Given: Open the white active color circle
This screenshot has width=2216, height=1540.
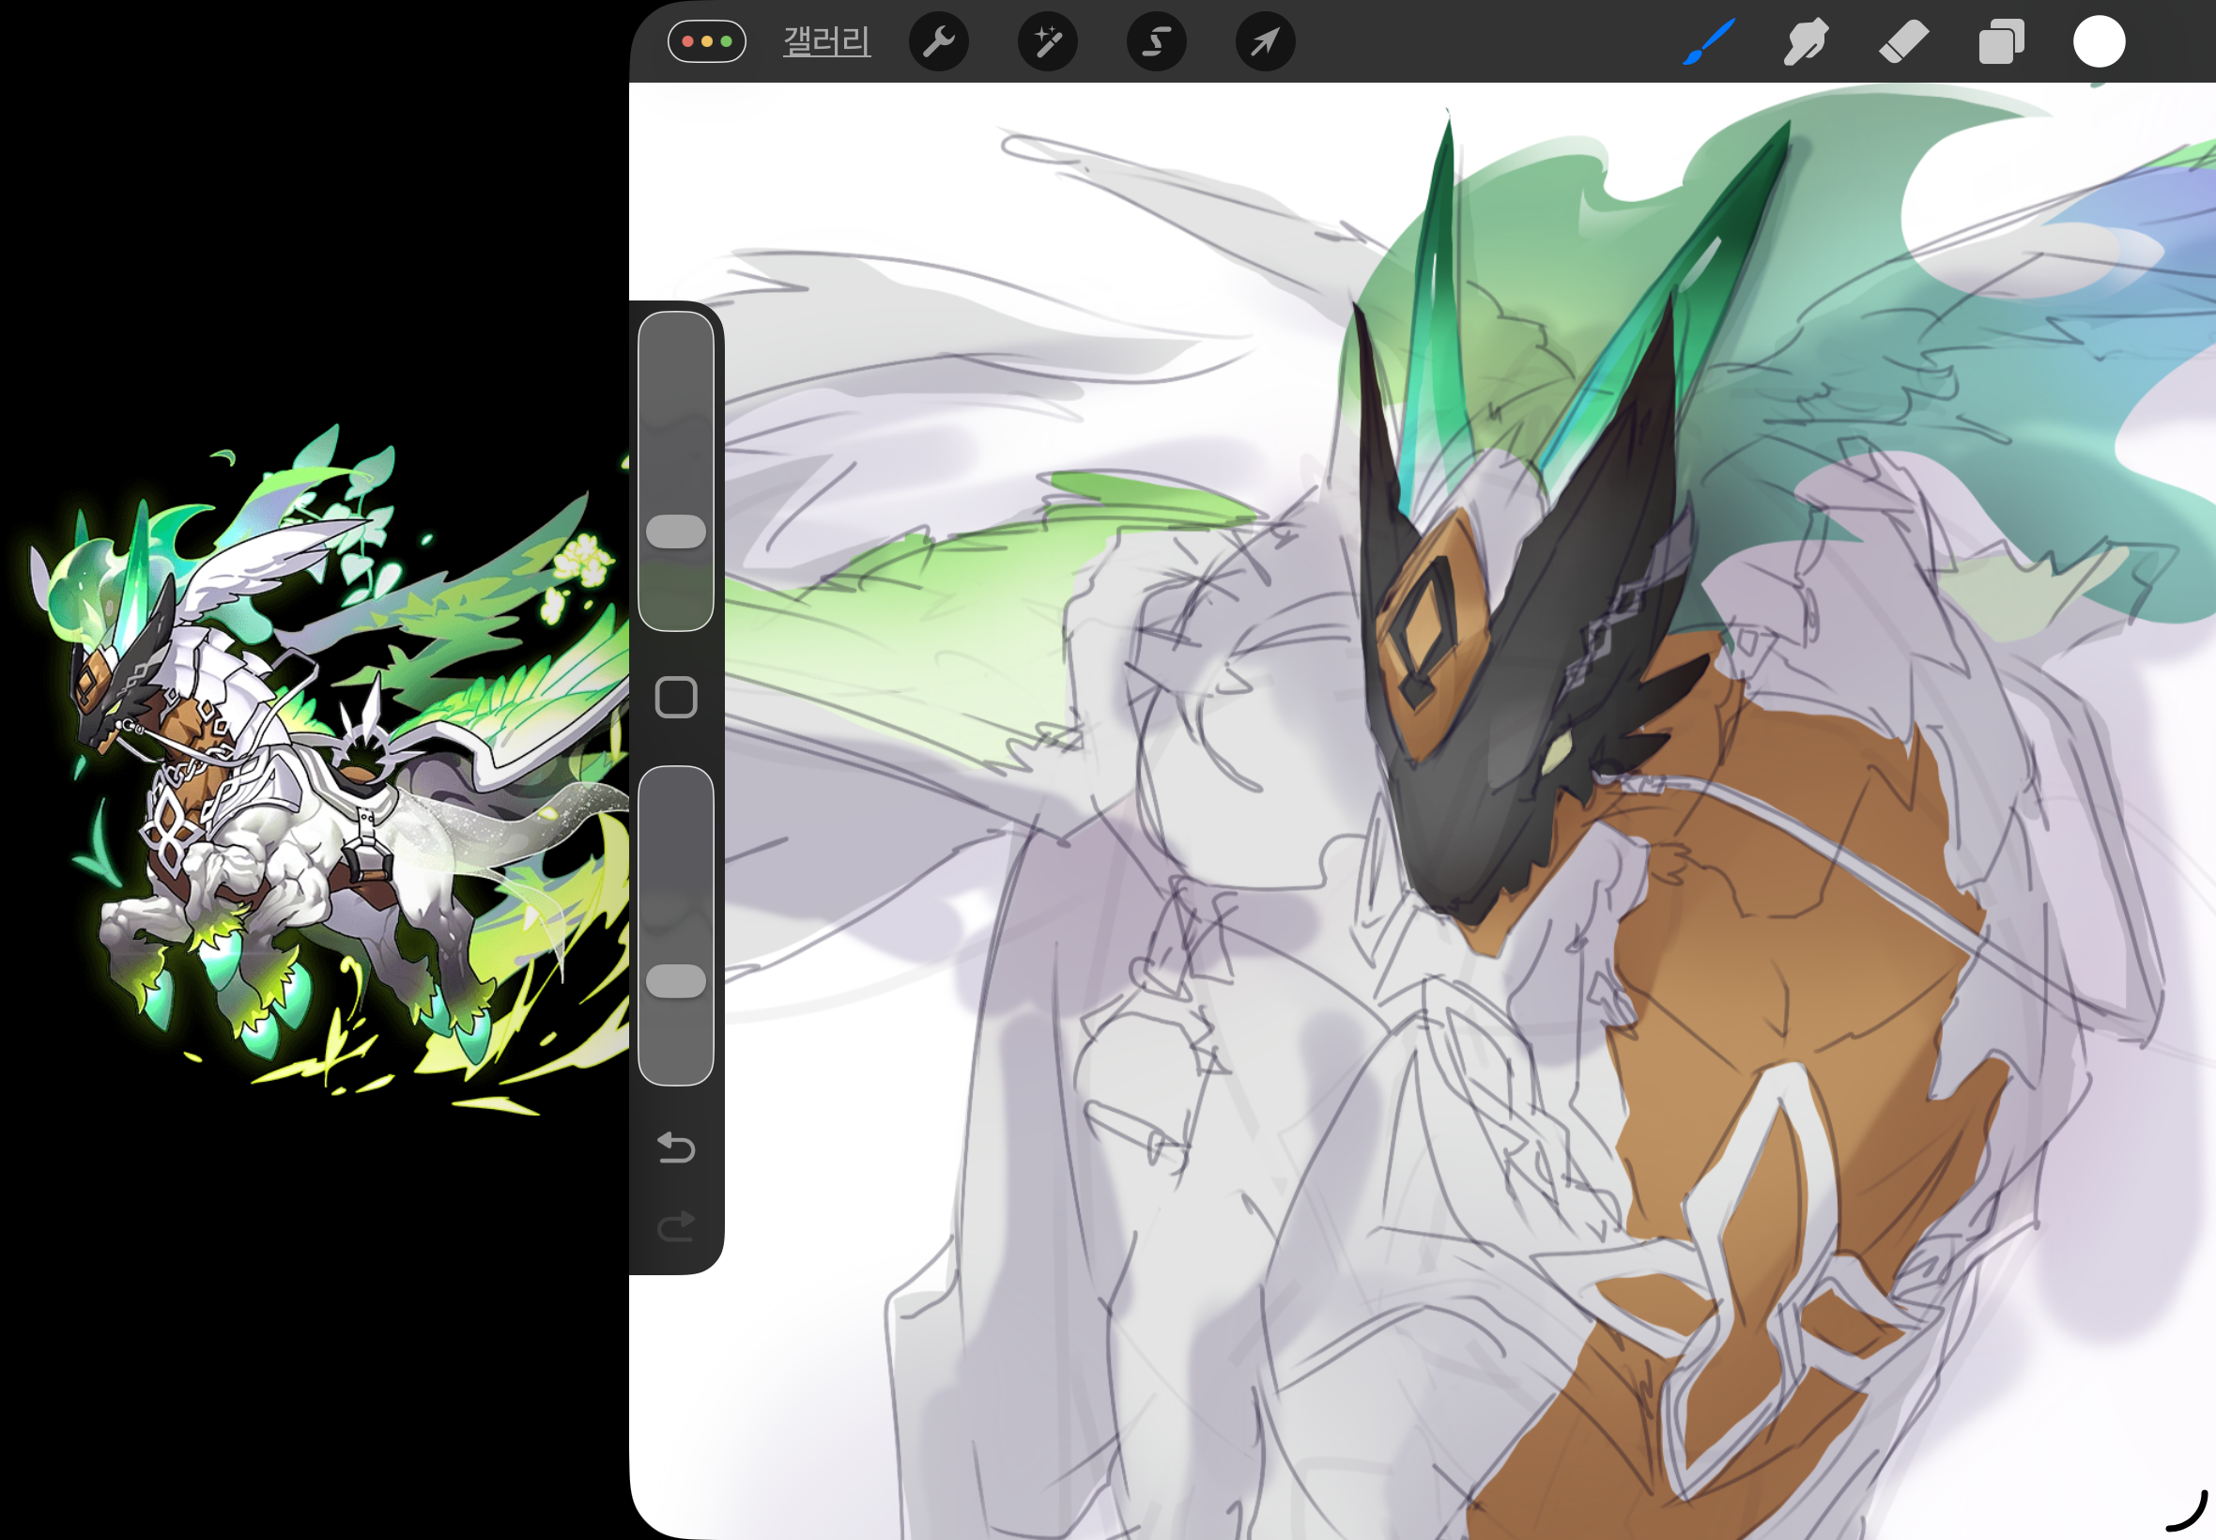Looking at the screenshot, I should coord(2099,42).
